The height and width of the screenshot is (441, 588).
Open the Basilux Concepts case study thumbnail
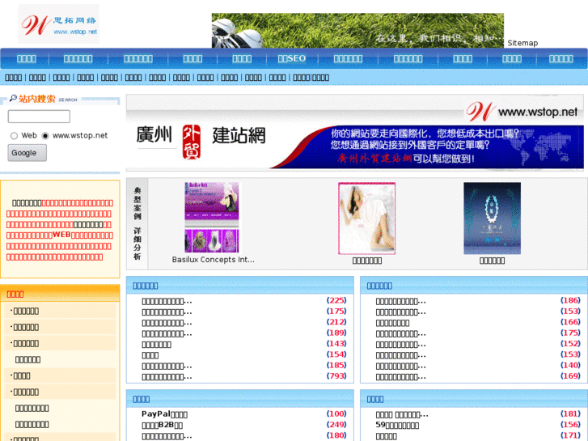click(211, 218)
